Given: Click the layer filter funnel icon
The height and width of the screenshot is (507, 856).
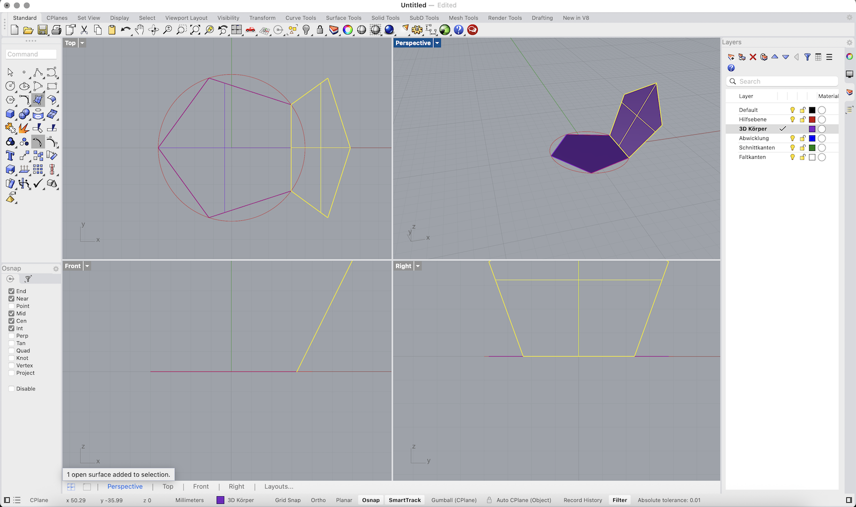Looking at the screenshot, I should (x=807, y=57).
